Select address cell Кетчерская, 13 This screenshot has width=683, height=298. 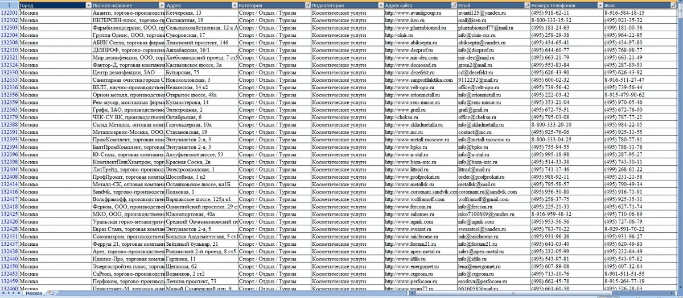tap(201, 12)
